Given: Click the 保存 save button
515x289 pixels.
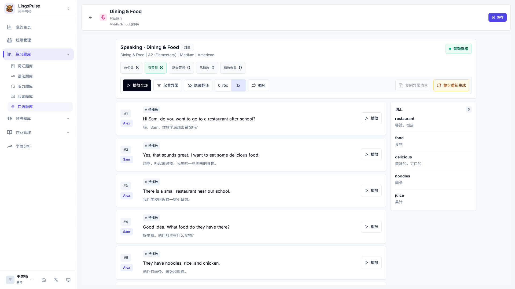Looking at the screenshot, I should pos(497,17).
